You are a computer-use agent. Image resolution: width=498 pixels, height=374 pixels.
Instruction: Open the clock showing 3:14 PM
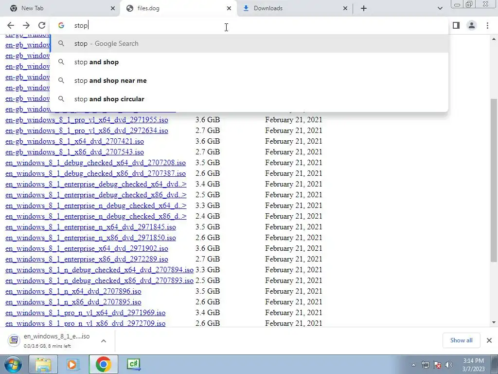tap(473, 365)
